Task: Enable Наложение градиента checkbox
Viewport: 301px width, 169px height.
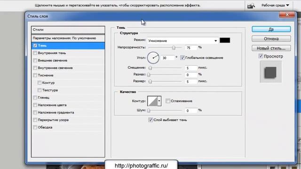Action: tap(35, 112)
